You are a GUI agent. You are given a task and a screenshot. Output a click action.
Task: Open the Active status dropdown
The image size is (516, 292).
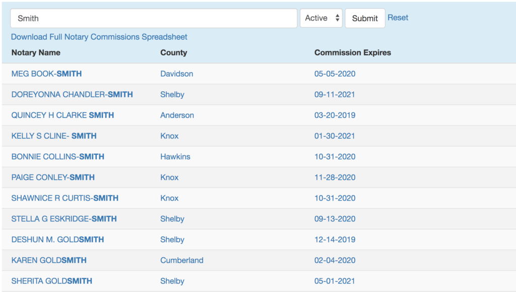pyautogui.click(x=321, y=18)
